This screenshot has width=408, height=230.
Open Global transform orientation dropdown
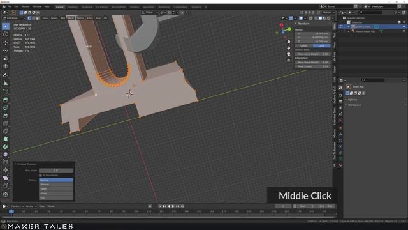point(150,13)
